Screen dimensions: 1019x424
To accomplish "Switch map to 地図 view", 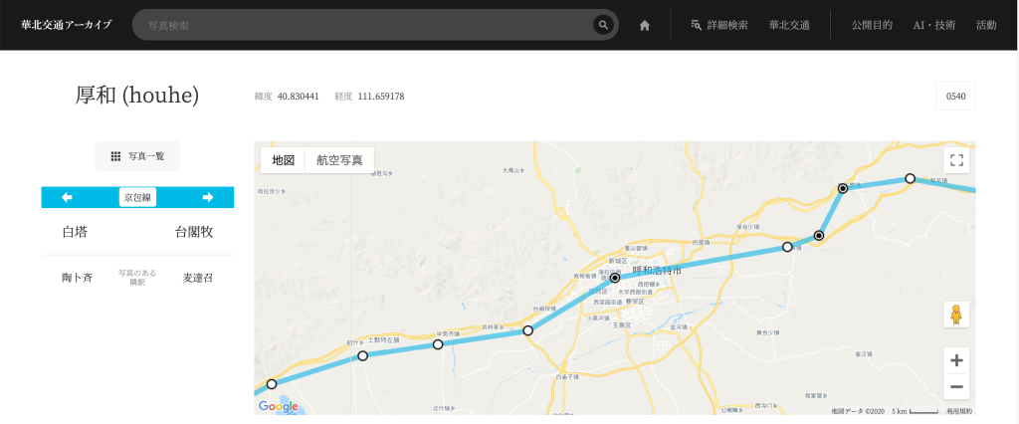I will point(283,160).
